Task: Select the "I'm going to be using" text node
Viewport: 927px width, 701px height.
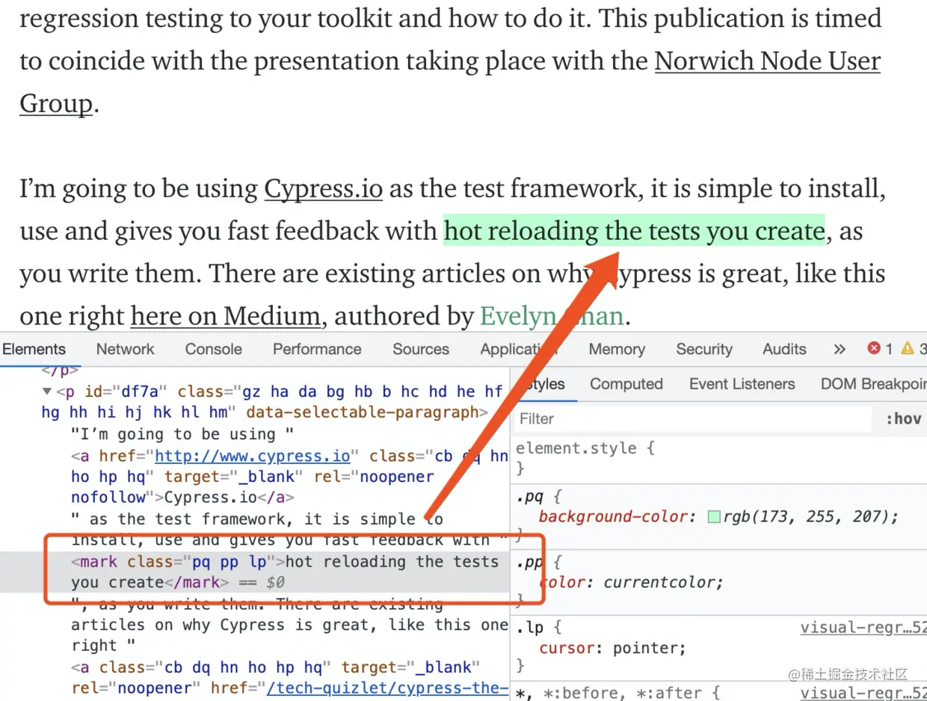Action: [182, 434]
